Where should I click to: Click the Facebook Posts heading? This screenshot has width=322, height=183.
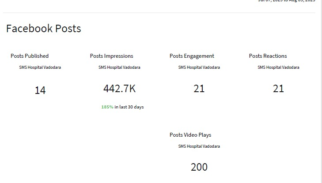(44, 28)
